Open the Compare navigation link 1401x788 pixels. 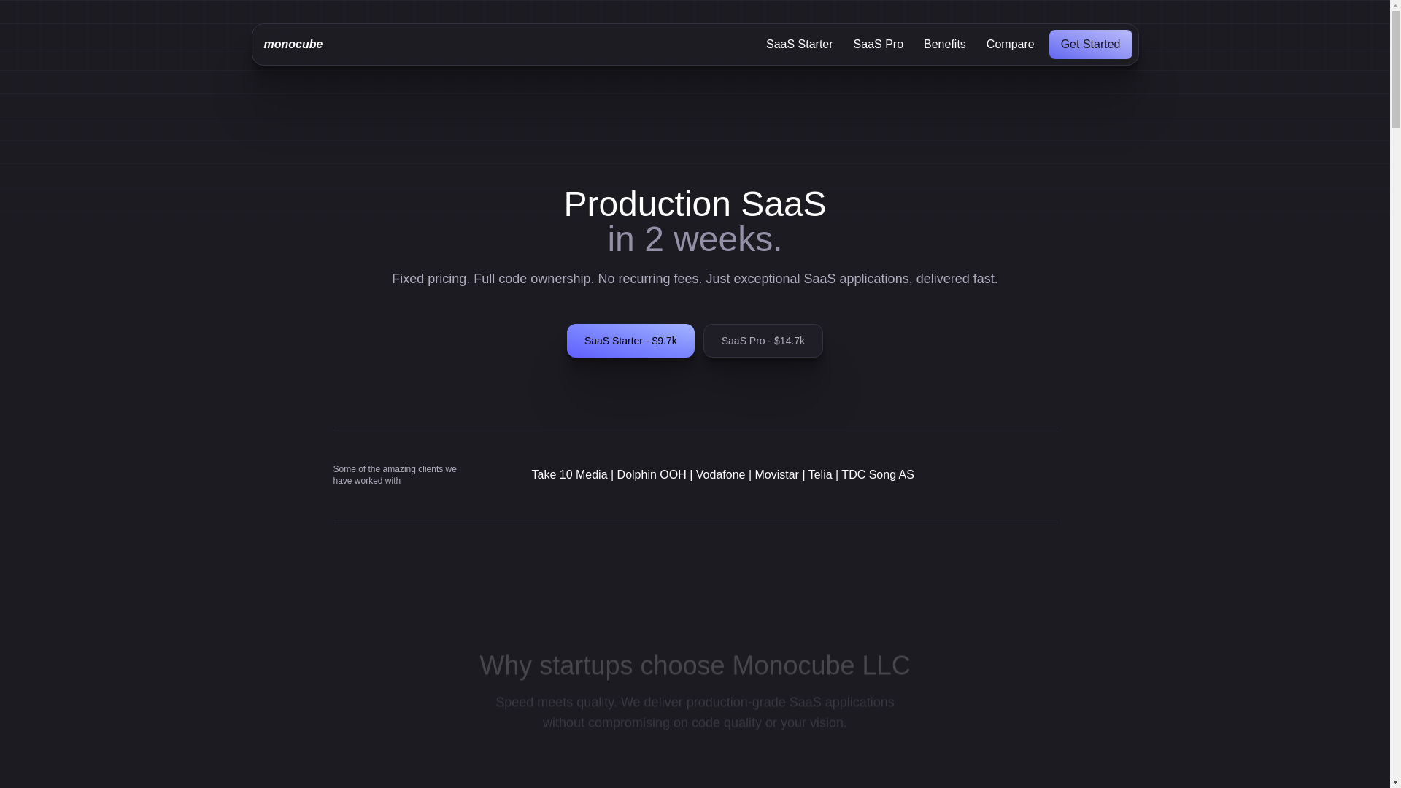[x=1010, y=45]
